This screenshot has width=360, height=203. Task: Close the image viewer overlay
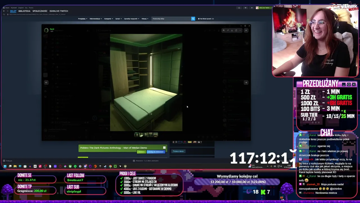[x=246, y=30]
